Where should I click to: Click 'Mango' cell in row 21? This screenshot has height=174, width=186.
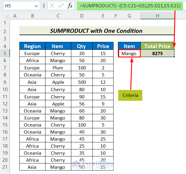(58, 167)
